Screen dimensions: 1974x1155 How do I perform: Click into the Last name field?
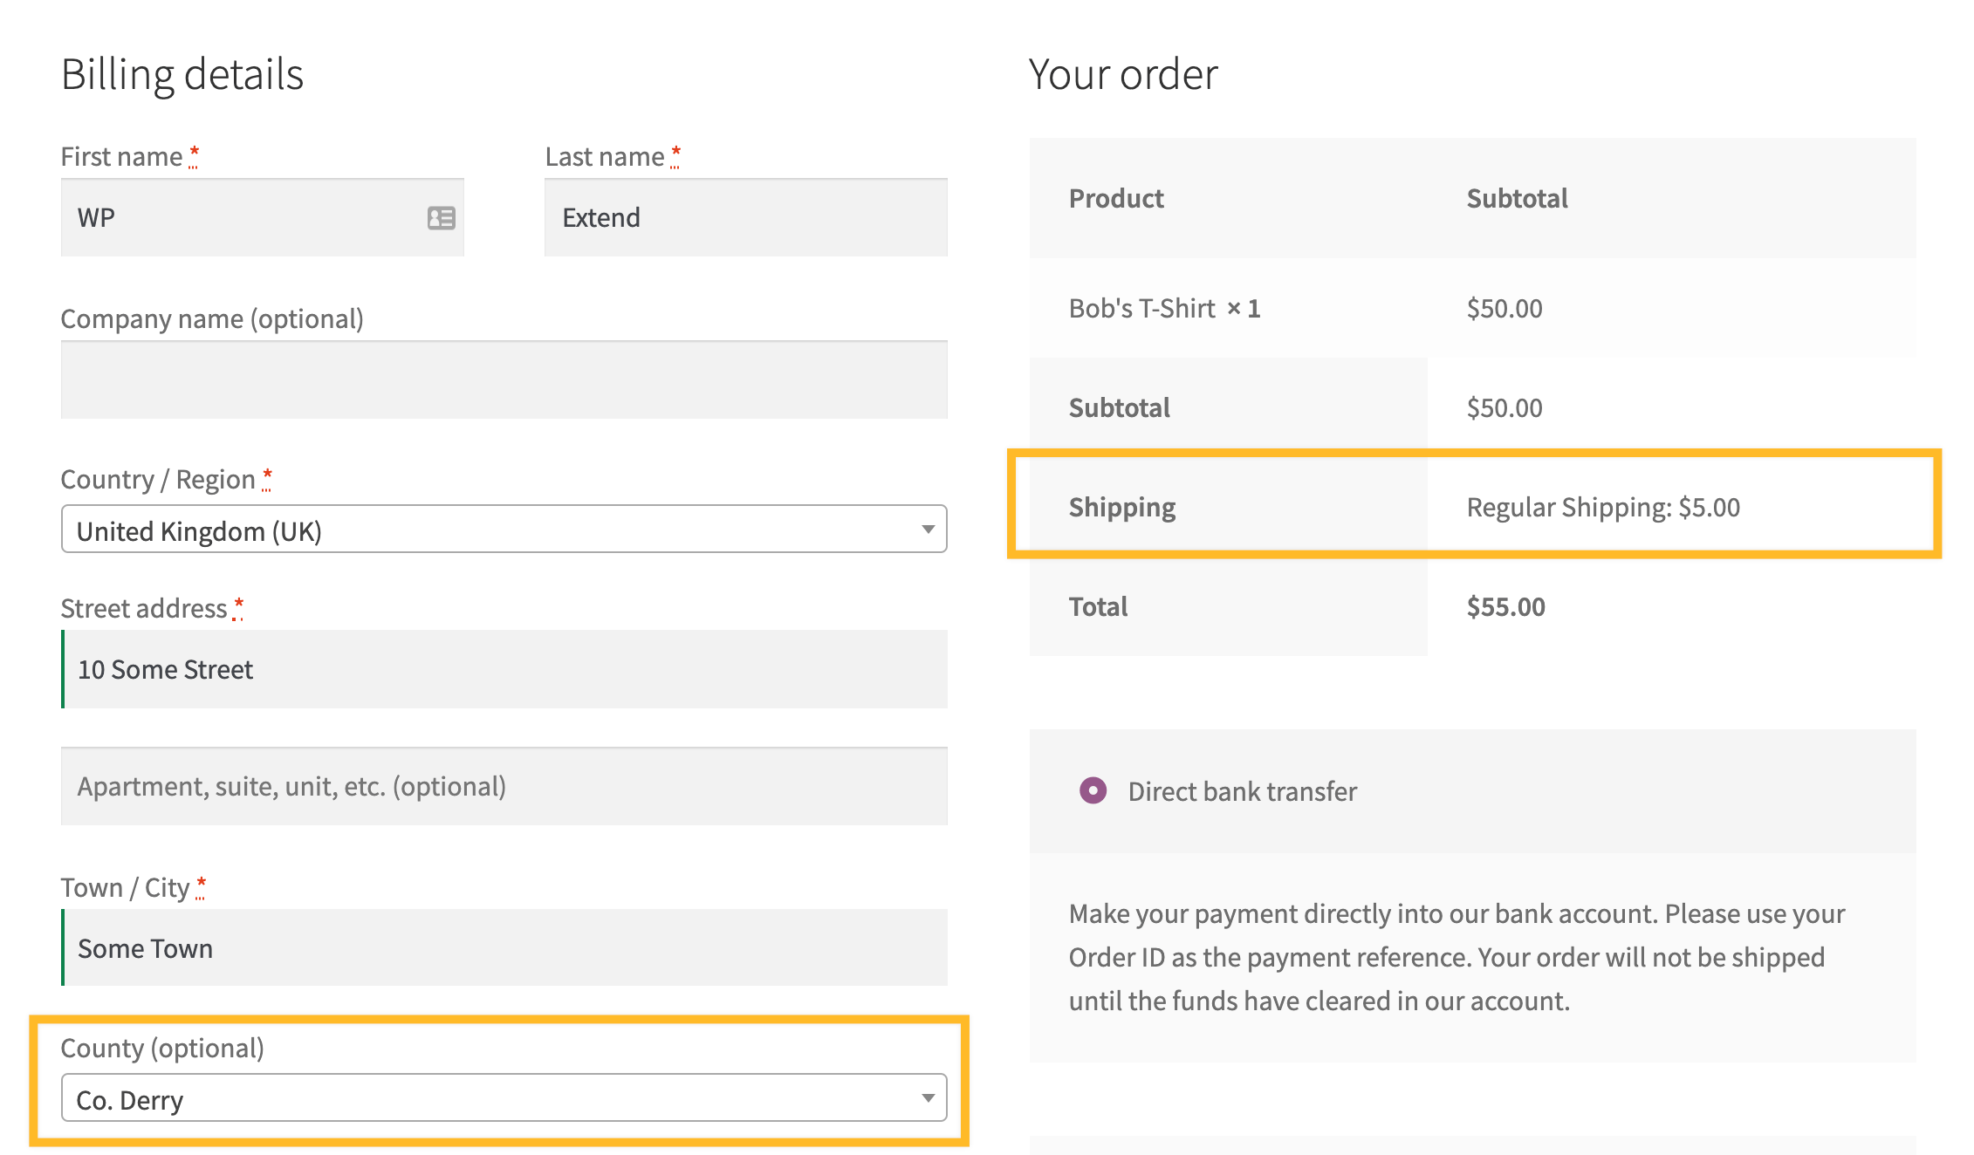pyautogui.click(x=745, y=218)
